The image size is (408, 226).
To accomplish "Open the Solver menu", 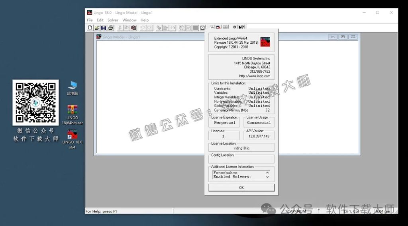I will 113,20.
